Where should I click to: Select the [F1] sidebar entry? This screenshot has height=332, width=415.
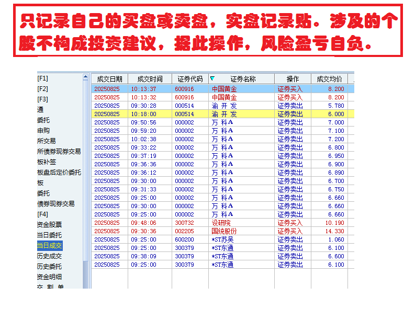(x=42, y=78)
